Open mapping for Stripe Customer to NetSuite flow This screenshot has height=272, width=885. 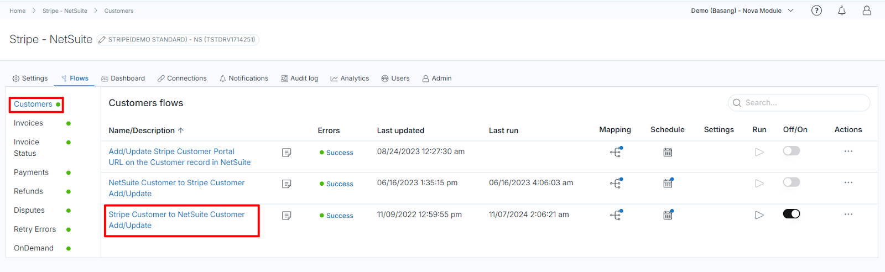point(616,215)
